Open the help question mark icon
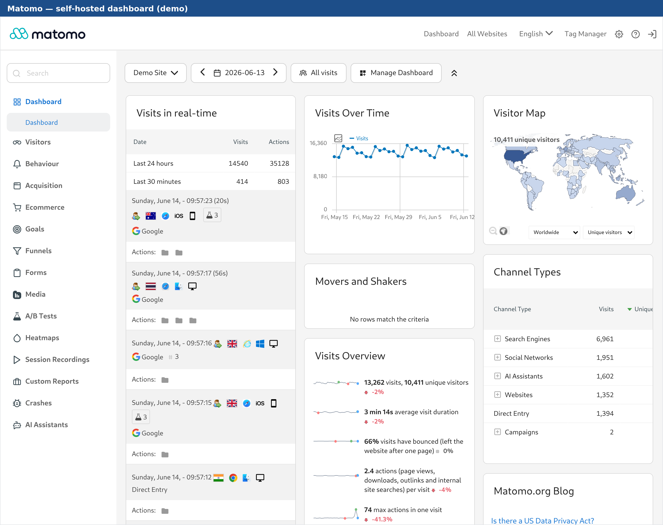The image size is (663, 525). tap(635, 34)
